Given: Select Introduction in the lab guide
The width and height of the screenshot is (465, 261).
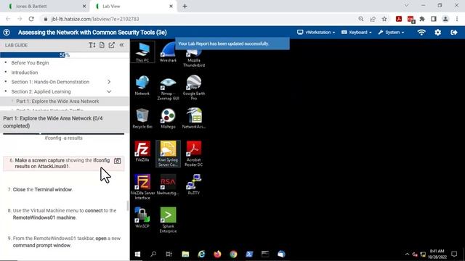Looking at the screenshot, I should [25, 72].
